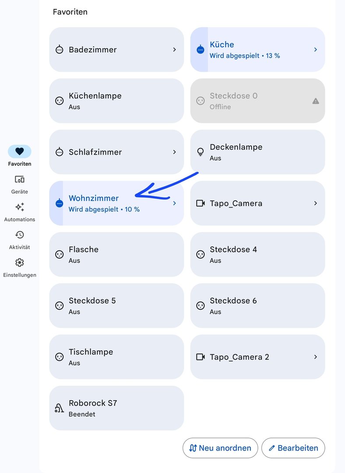Click the Tapo_Camera 2 camera icon
This screenshot has height=473, width=345.
coord(201,357)
